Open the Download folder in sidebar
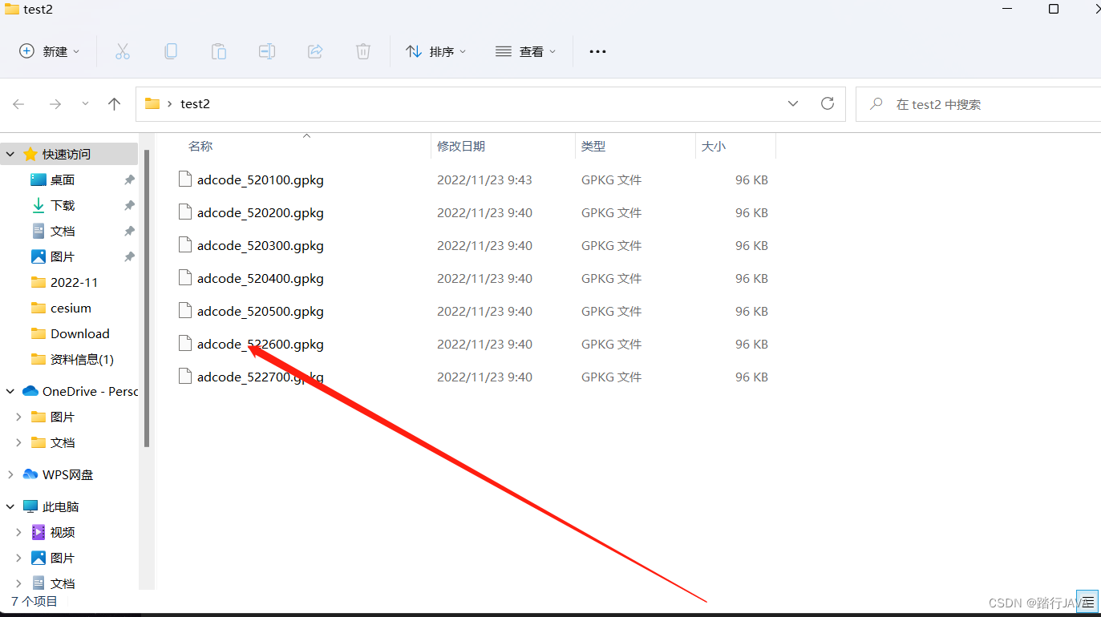This screenshot has height=617, width=1101. coord(80,334)
